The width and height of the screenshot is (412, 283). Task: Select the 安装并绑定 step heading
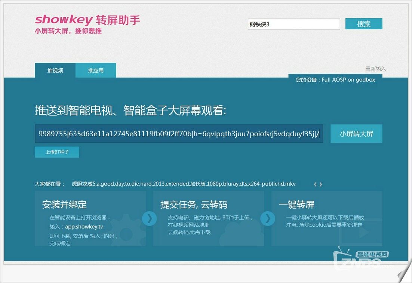tap(64, 205)
